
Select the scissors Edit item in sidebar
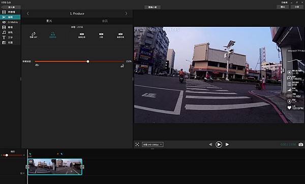10,17
